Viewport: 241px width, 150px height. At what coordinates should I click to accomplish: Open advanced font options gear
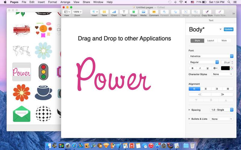pyautogui.click(x=215, y=68)
